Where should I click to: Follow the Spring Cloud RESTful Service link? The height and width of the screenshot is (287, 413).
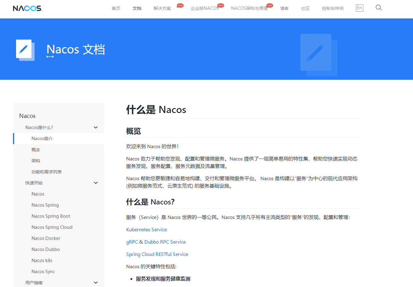pyautogui.click(x=157, y=254)
